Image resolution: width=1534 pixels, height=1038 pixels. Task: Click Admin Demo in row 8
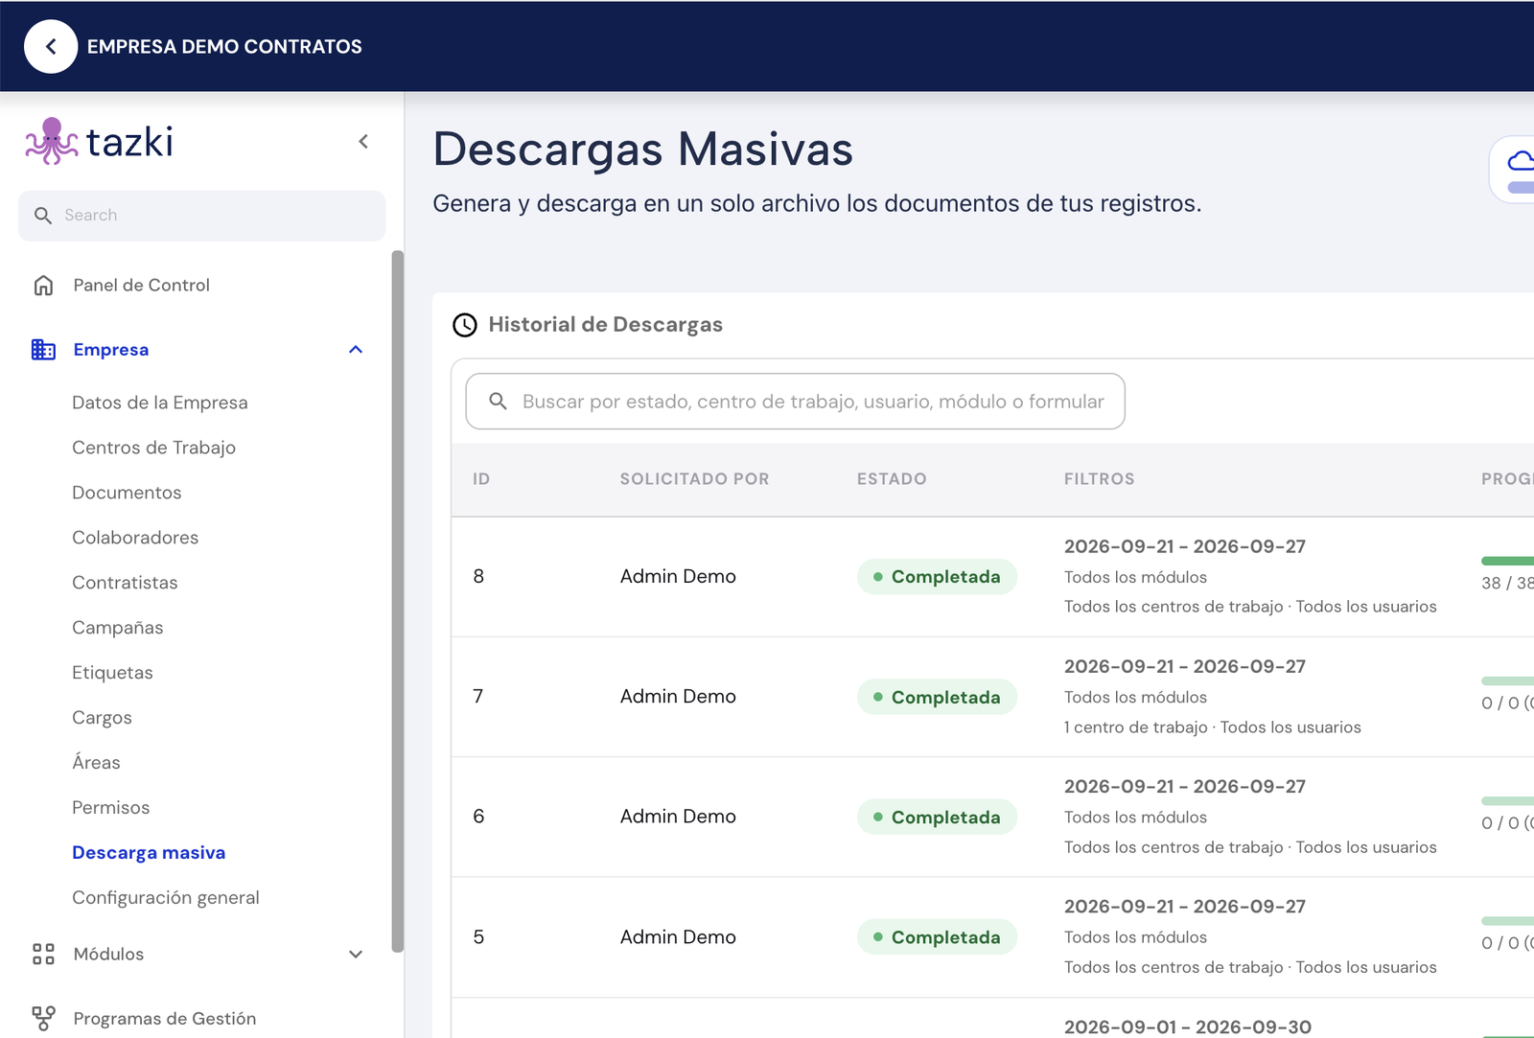(x=678, y=577)
